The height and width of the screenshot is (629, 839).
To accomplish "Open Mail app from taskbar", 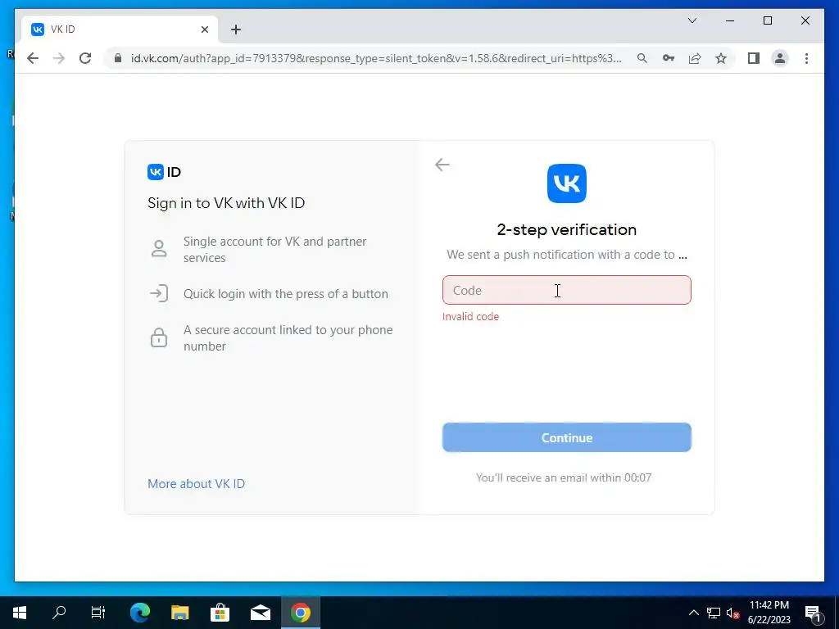I will (x=260, y=613).
